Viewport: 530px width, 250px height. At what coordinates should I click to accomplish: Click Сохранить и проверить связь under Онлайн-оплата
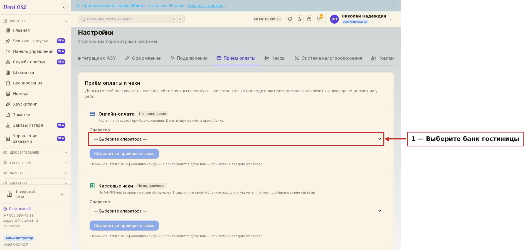tap(124, 154)
